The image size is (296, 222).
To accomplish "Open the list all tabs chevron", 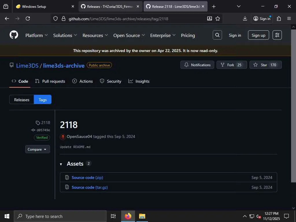I will pos(238,6).
